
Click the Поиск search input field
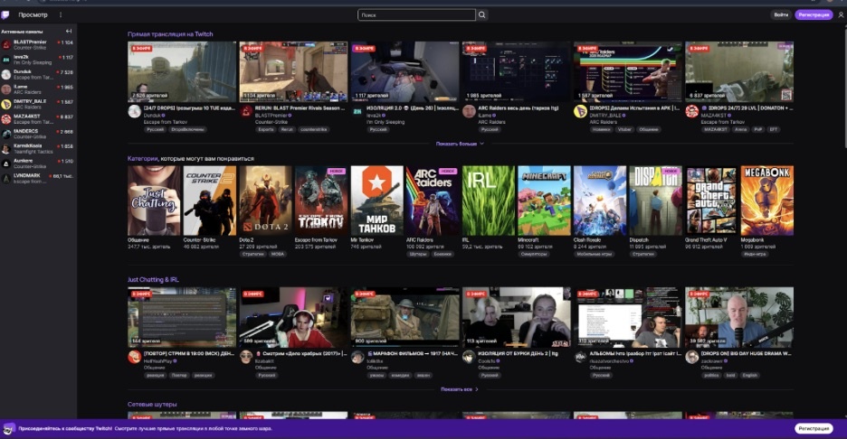pos(416,15)
